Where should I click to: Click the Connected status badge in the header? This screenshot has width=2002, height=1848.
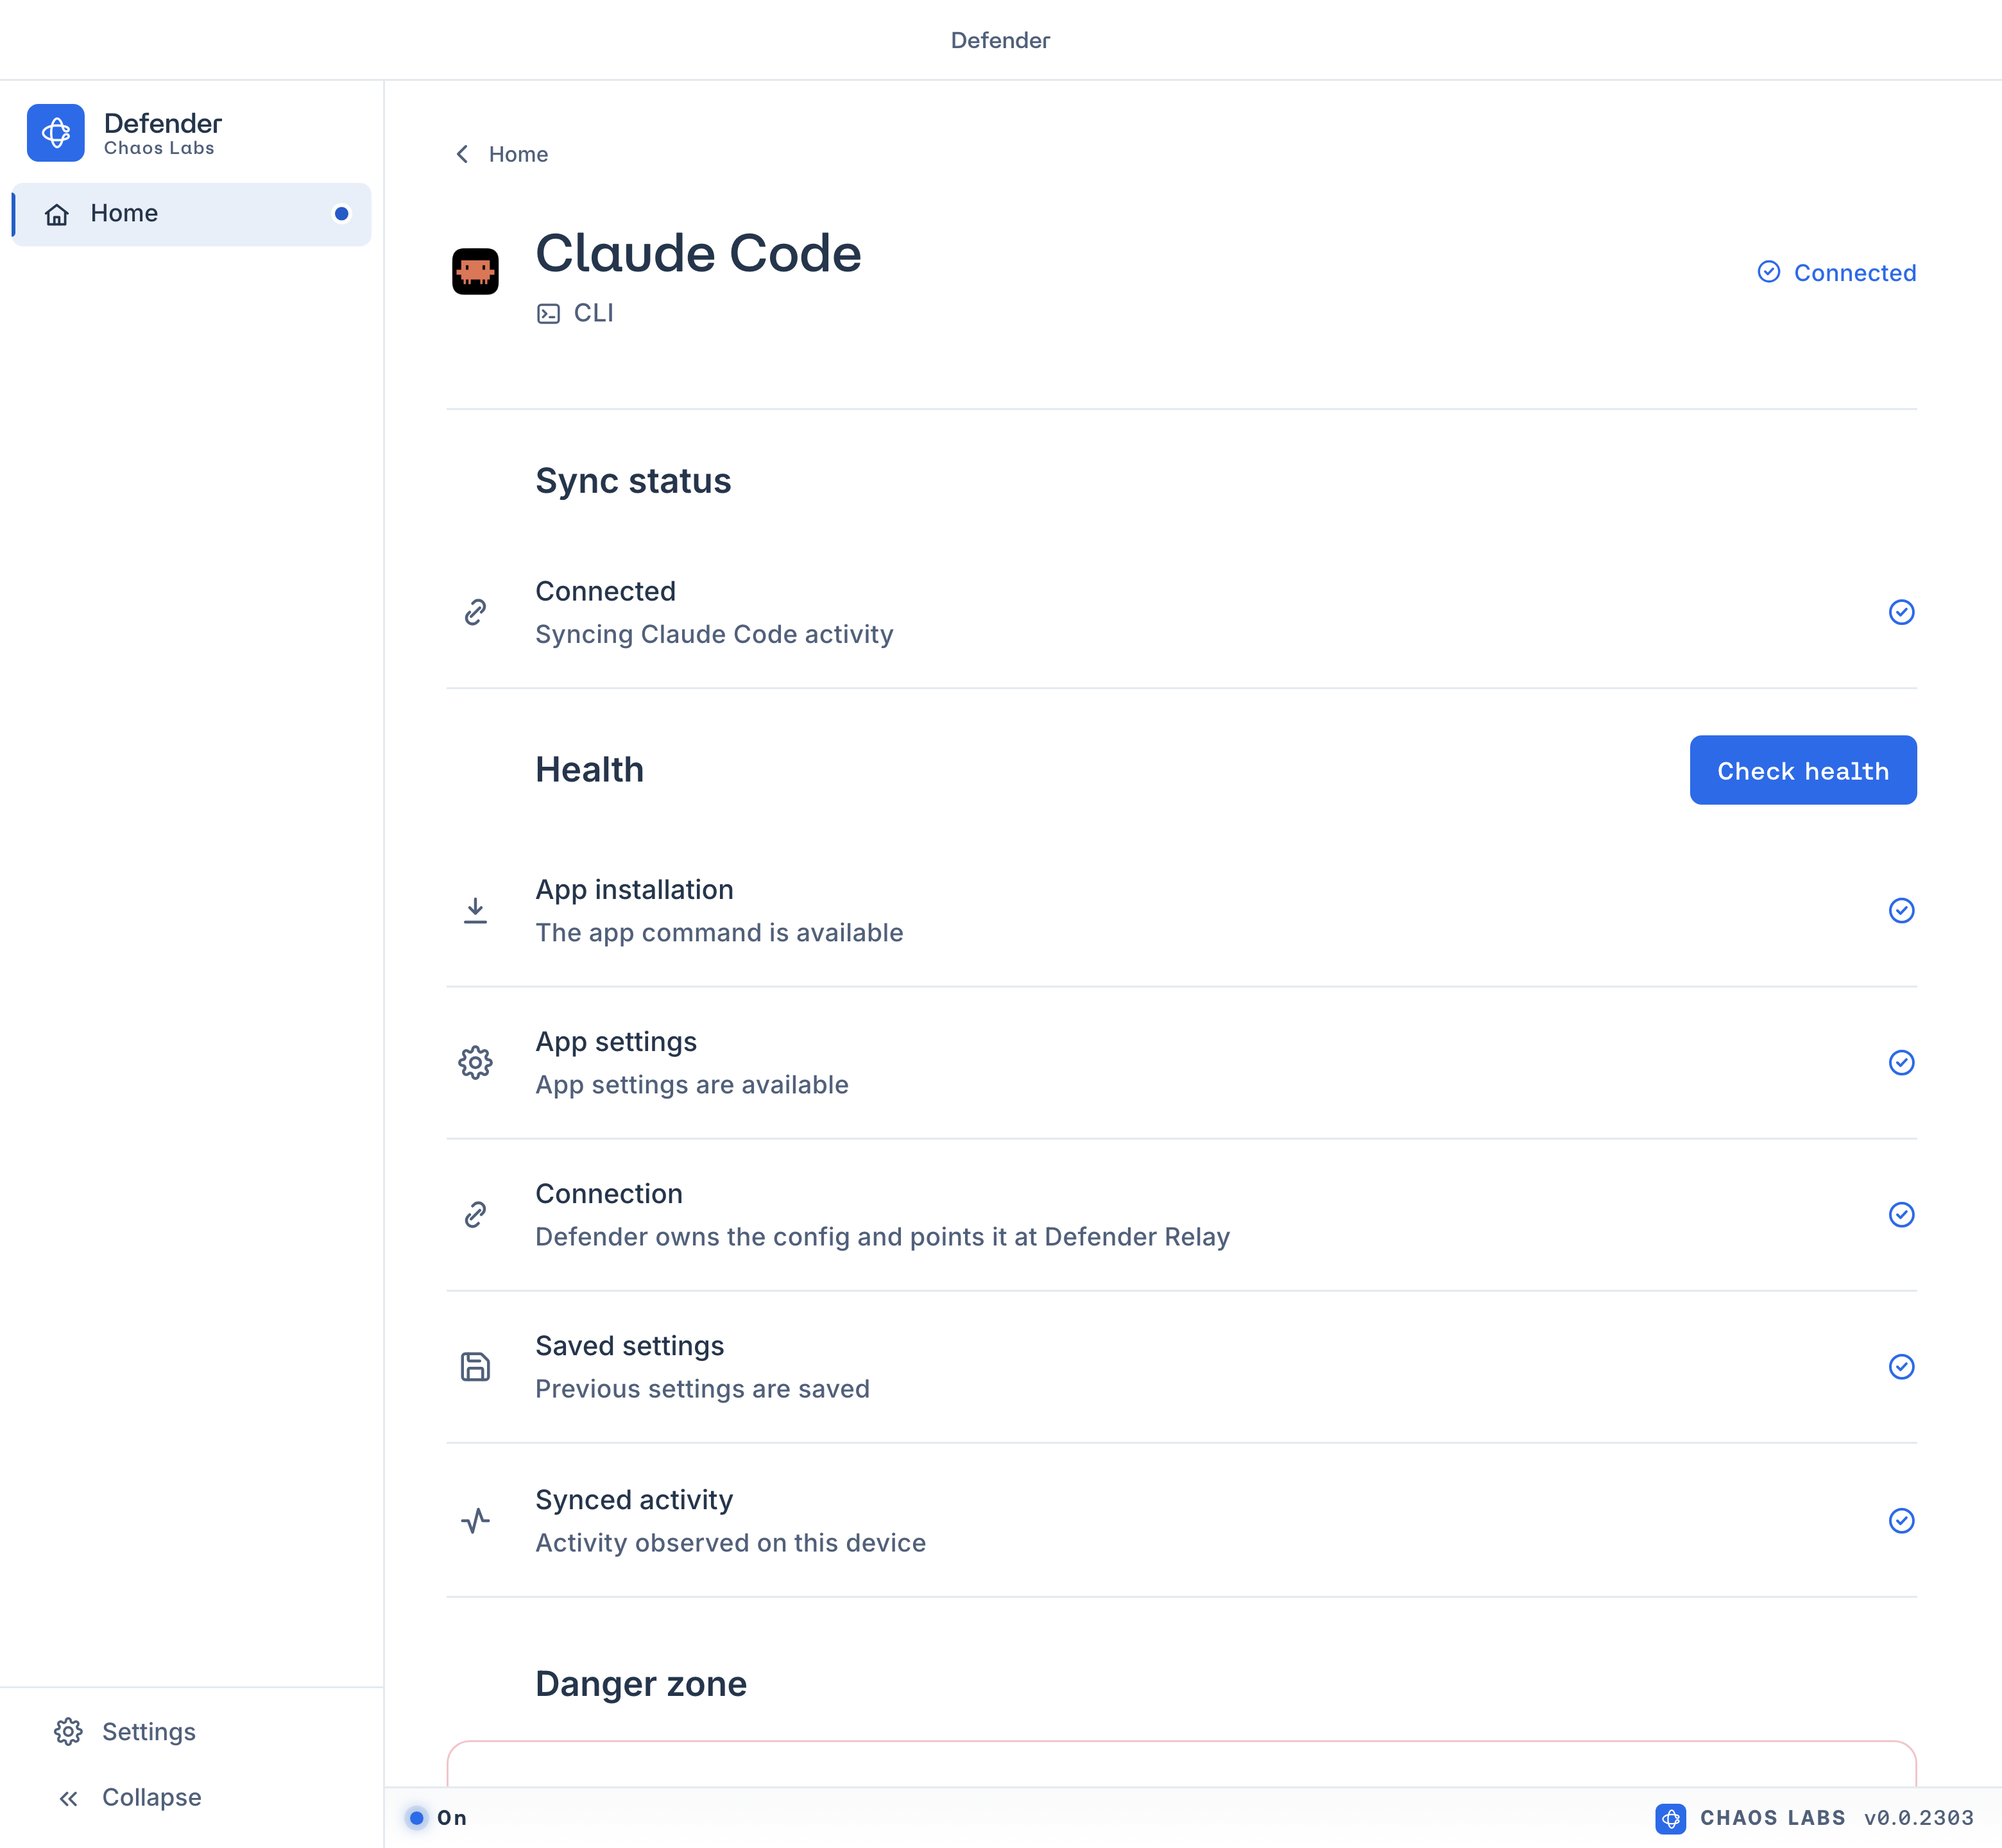click(1837, 273)
